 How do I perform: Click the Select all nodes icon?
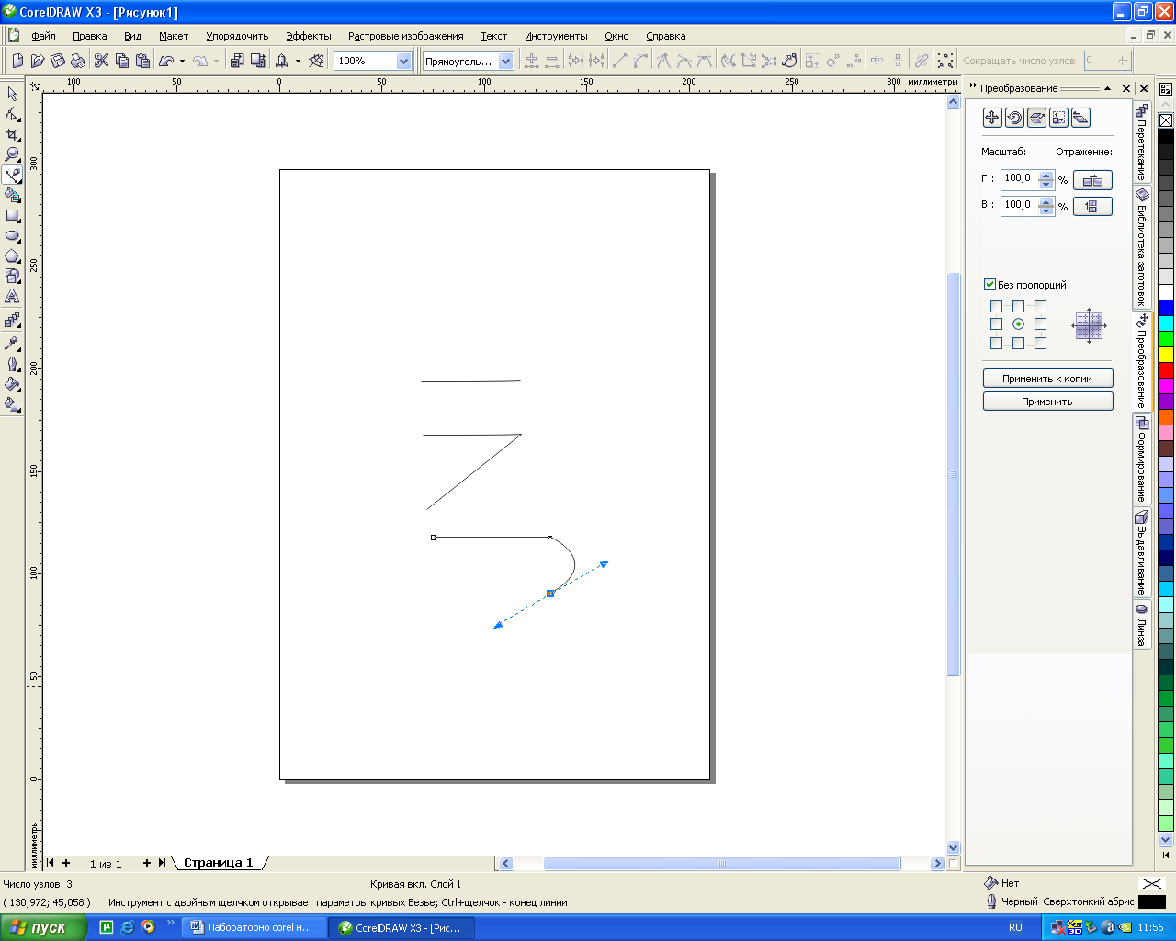pos(945,61)
